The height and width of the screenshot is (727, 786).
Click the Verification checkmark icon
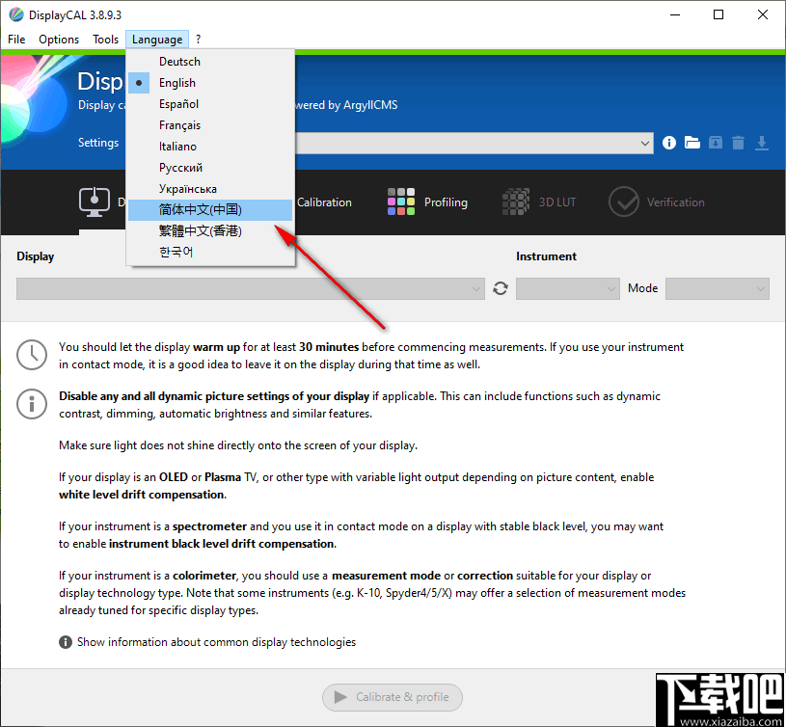pyautogui.click(x=624, y=202)
